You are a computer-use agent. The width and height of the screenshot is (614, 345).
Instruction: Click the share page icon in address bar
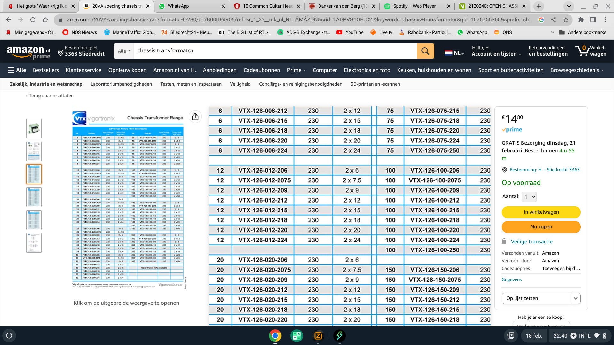(x=554, y=20)
